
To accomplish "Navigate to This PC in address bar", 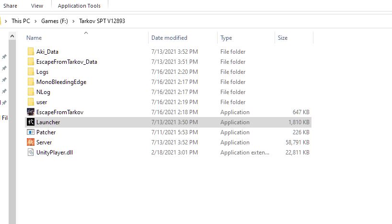I will 21,21.
